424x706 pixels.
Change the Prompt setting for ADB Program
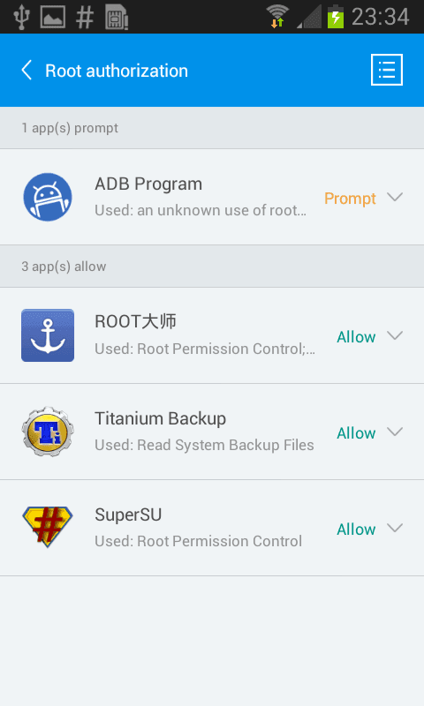(x=350, y=199)
